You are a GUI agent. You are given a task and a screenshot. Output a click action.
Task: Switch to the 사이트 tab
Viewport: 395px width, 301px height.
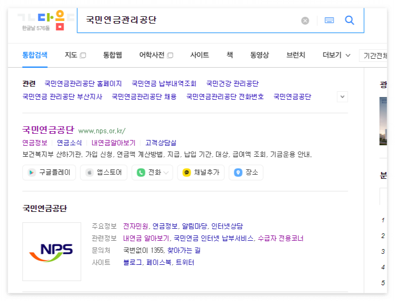[200, 55]
